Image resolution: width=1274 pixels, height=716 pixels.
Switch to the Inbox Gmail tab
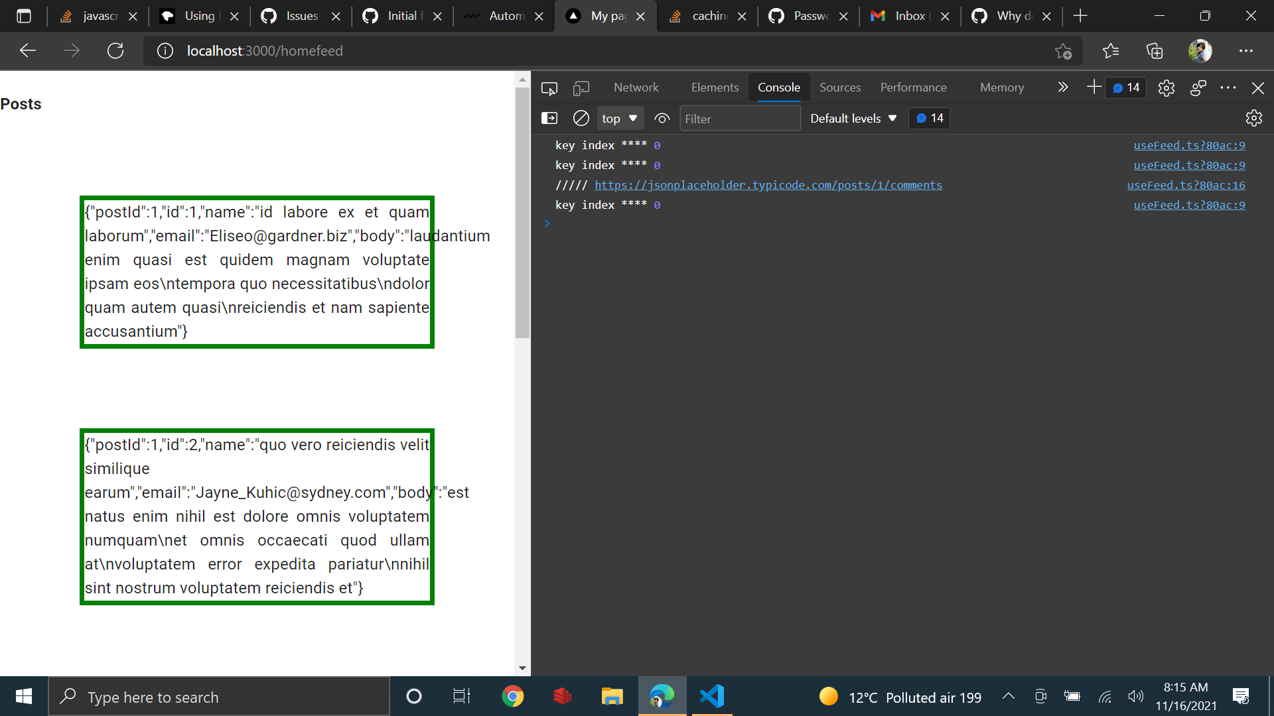coord(910,16)
